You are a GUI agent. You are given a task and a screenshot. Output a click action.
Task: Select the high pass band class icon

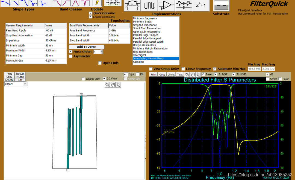coord(66,3)
